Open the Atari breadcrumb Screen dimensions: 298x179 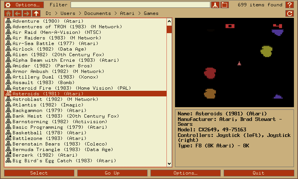pos(127,13)
